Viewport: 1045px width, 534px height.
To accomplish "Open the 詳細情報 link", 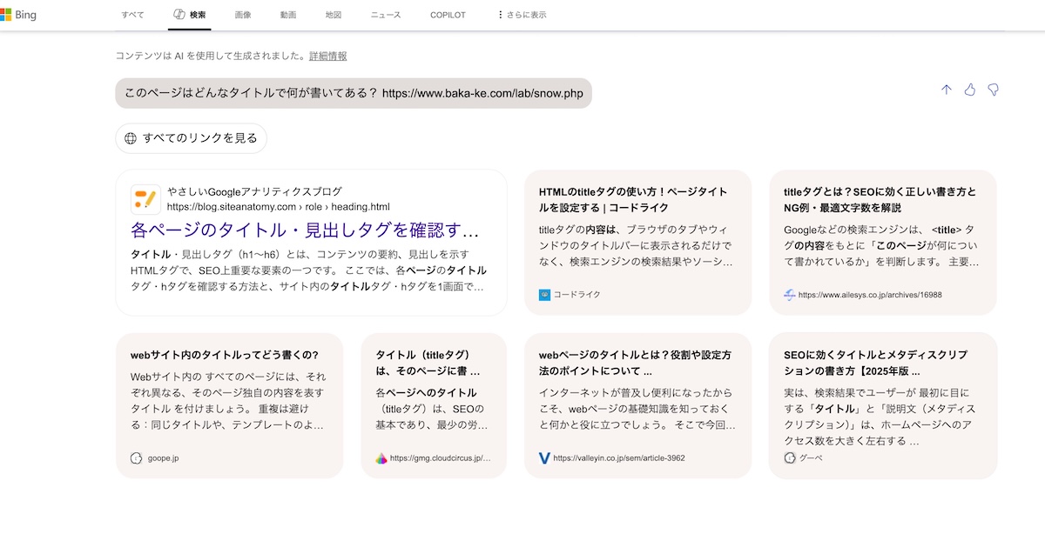I will (327, 56).
